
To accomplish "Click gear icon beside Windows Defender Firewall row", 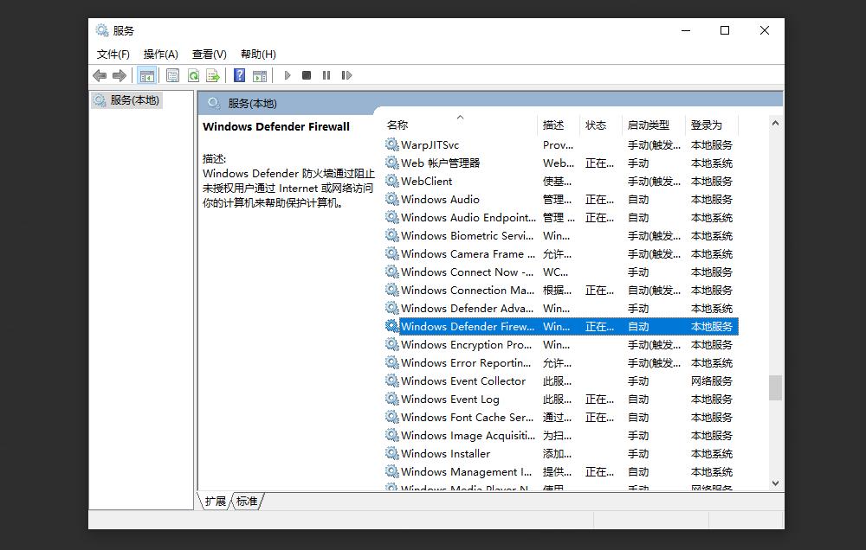I will coord(391,326).
